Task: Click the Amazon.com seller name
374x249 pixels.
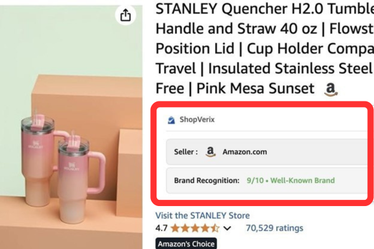Action: click(x=244, y=151)
